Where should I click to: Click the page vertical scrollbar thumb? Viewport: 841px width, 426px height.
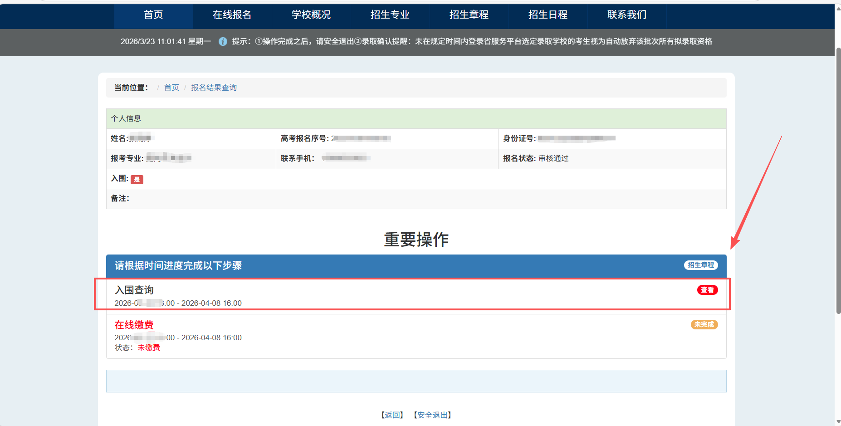coord(838,181)
